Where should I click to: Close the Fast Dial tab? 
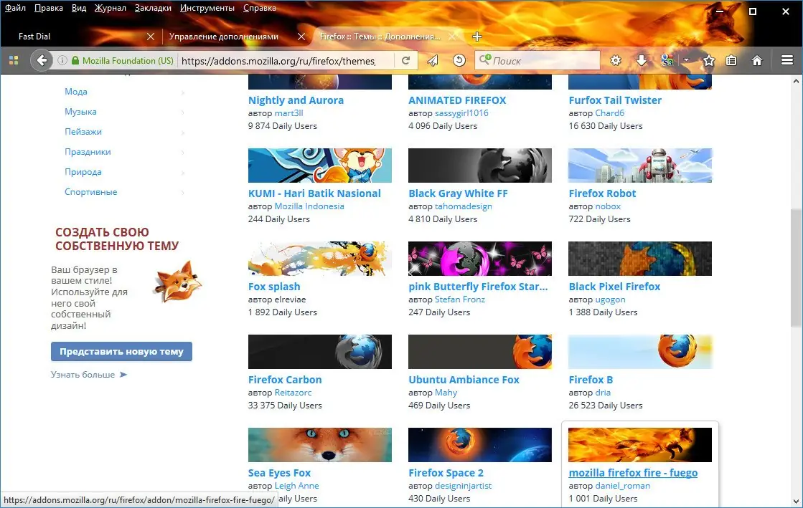[x=151, y=37]
